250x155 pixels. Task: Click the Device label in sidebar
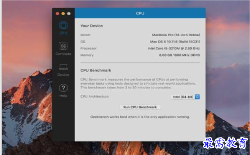click(63, 75)
